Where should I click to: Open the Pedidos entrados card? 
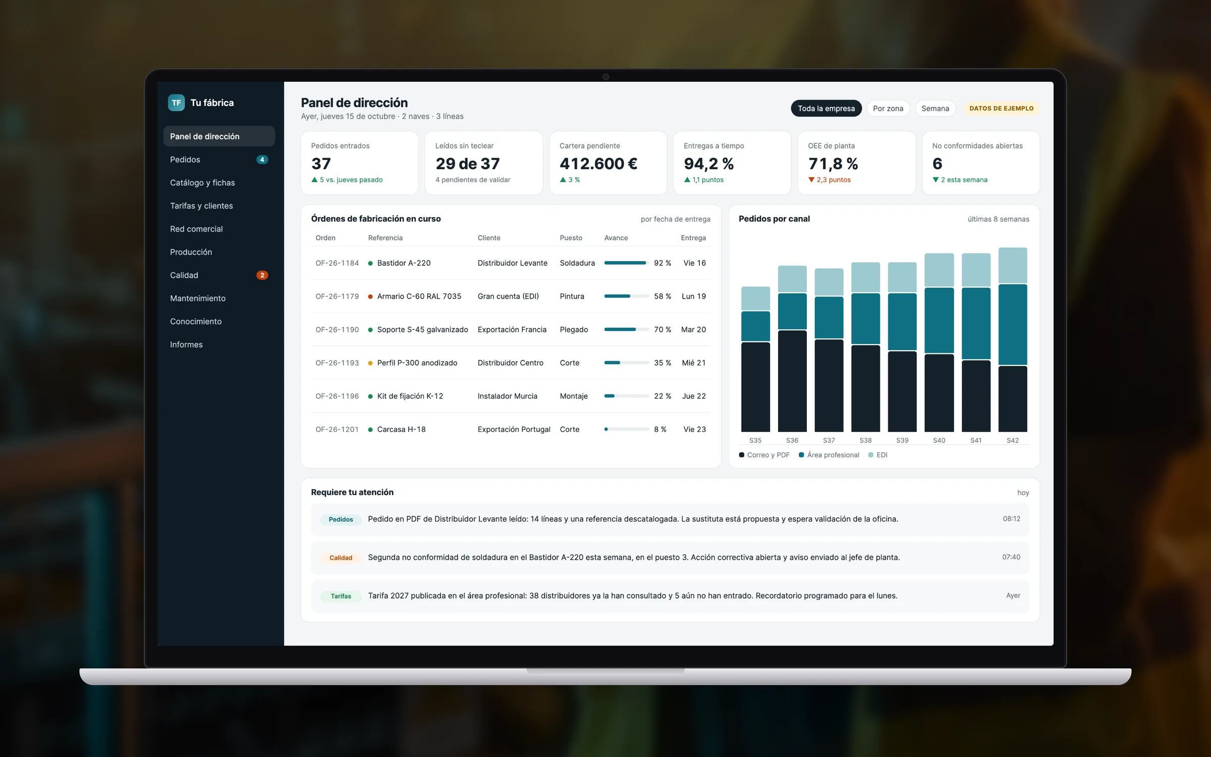(x=360, y=163)
